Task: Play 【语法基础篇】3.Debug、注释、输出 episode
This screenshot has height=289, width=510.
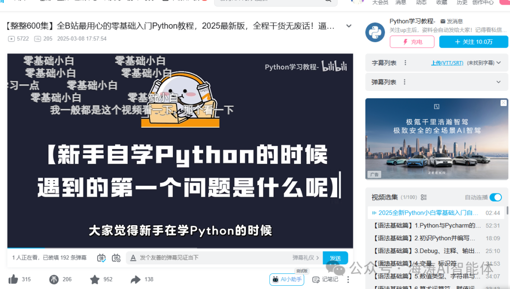Action: coord(436,251)
